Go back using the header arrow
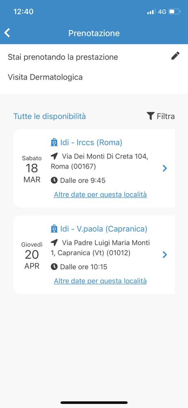Screen dimensions: 188x408 [x=7, y=33]
